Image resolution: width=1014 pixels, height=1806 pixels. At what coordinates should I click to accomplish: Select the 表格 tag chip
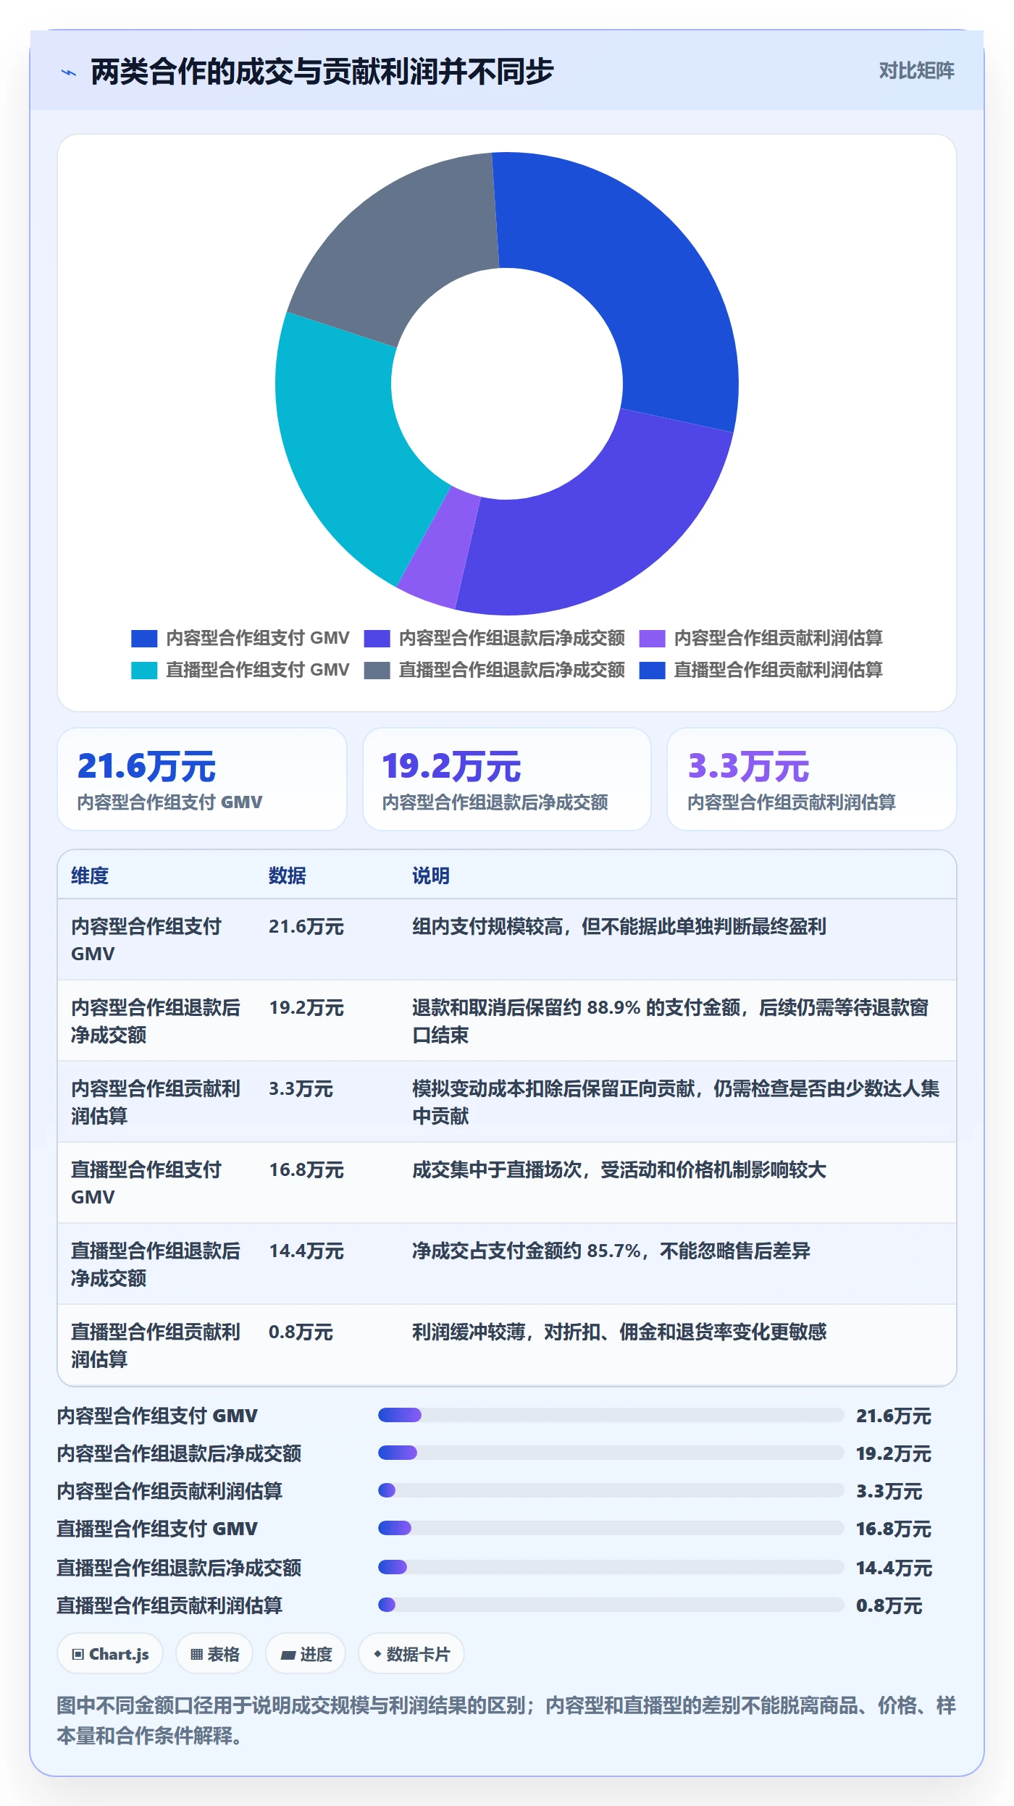[214, 1654]
